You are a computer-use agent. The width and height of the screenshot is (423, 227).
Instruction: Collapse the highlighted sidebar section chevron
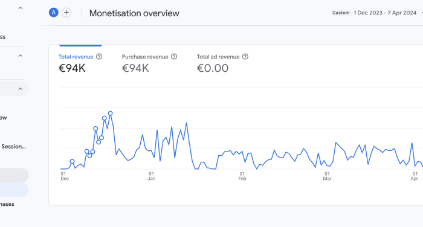pyautogui.click(x=21, y=89)
